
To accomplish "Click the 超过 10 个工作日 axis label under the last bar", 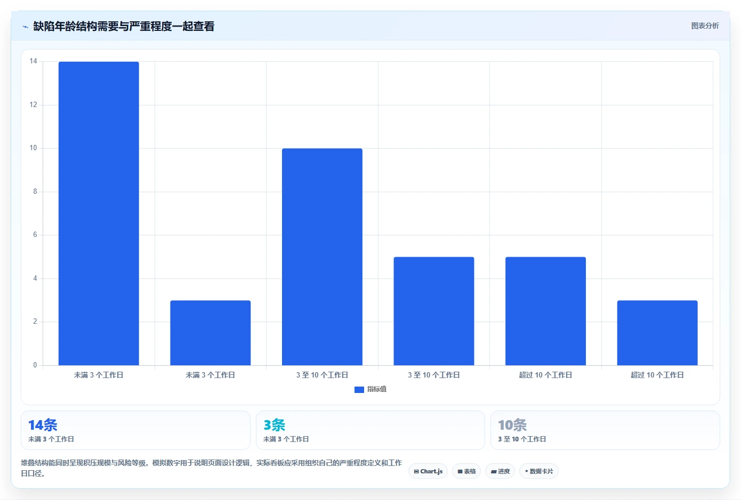I will 657,375.
